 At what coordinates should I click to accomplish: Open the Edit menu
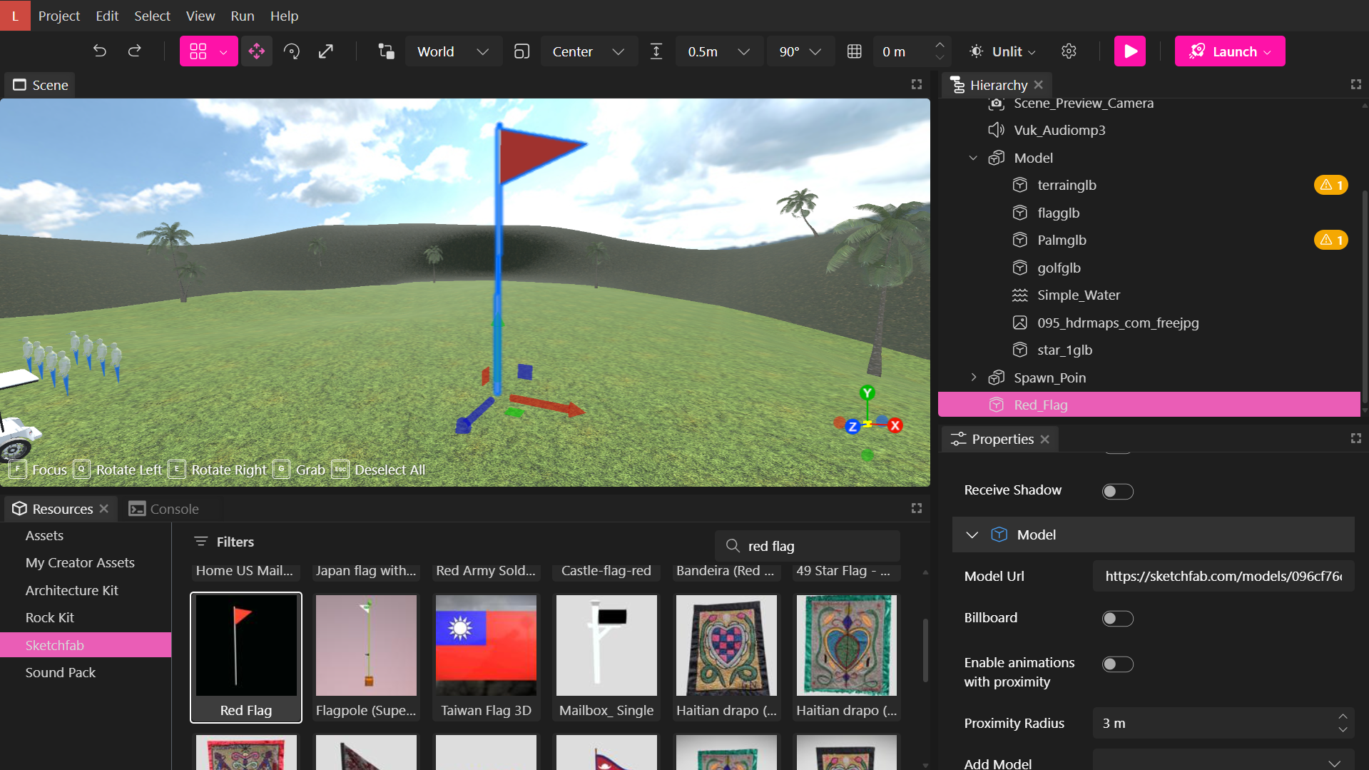[107, 16]
